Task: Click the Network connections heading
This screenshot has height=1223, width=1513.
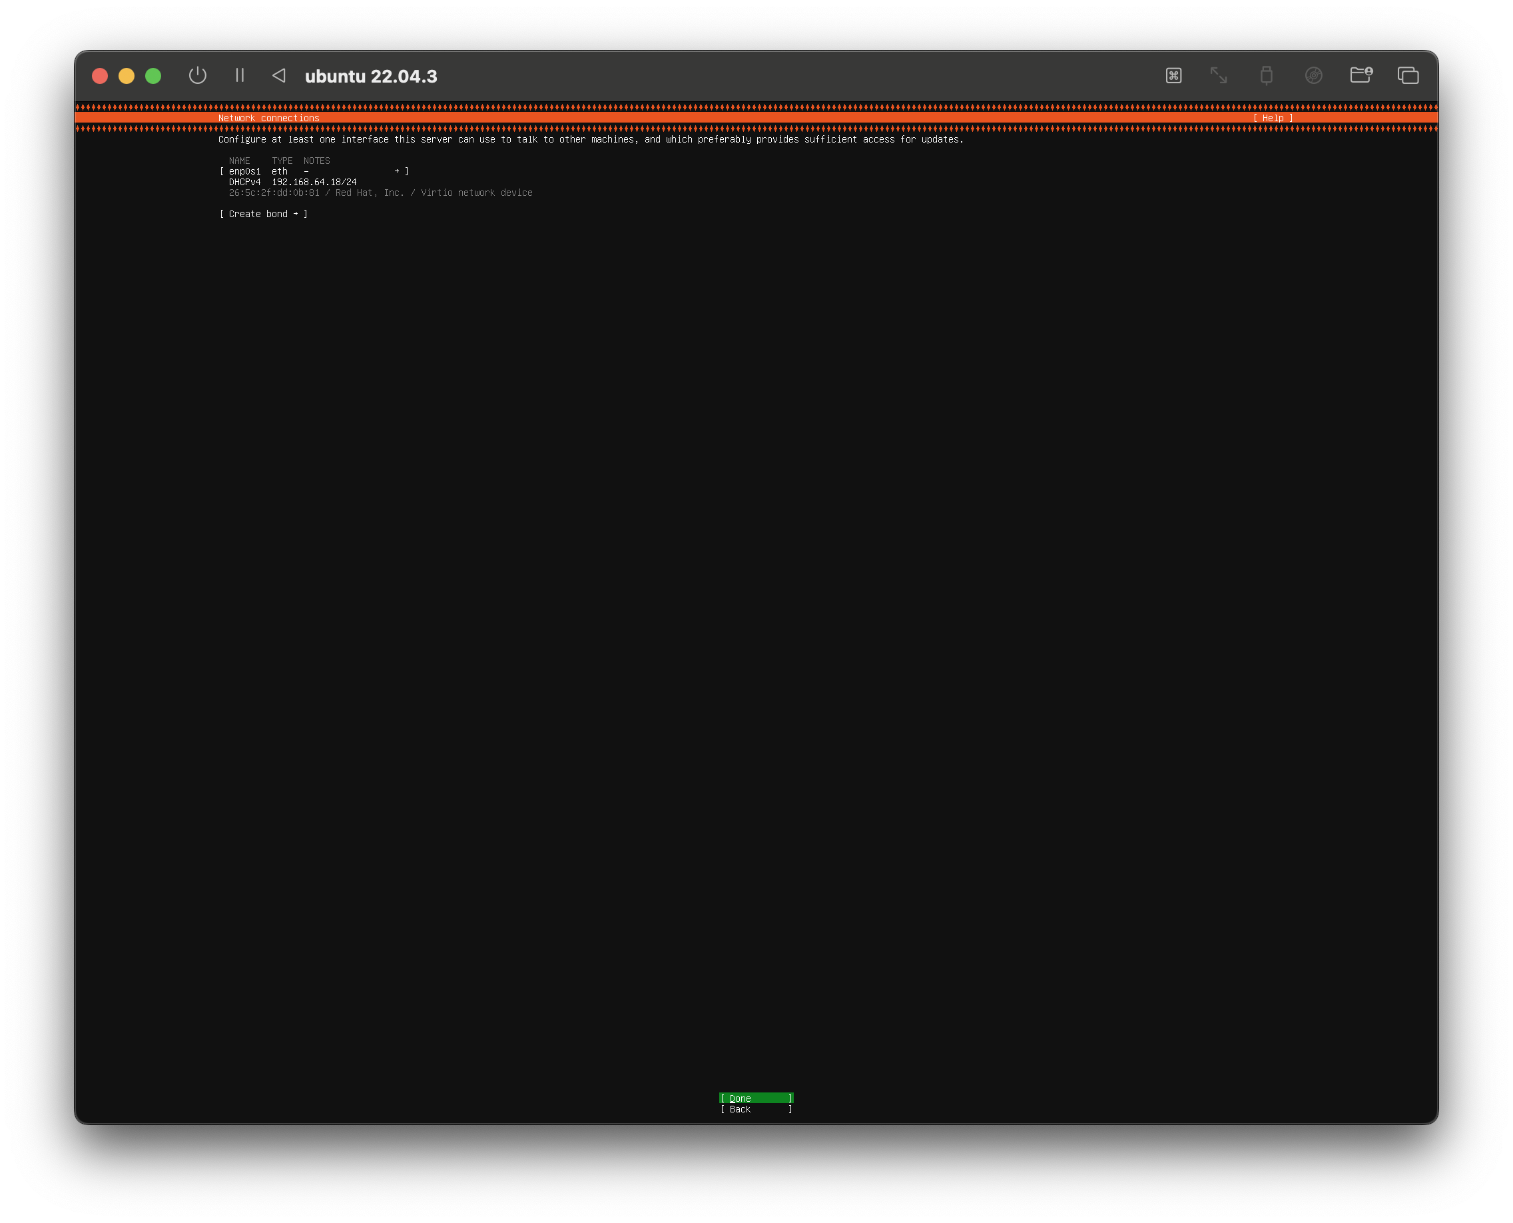Action: 268,119
